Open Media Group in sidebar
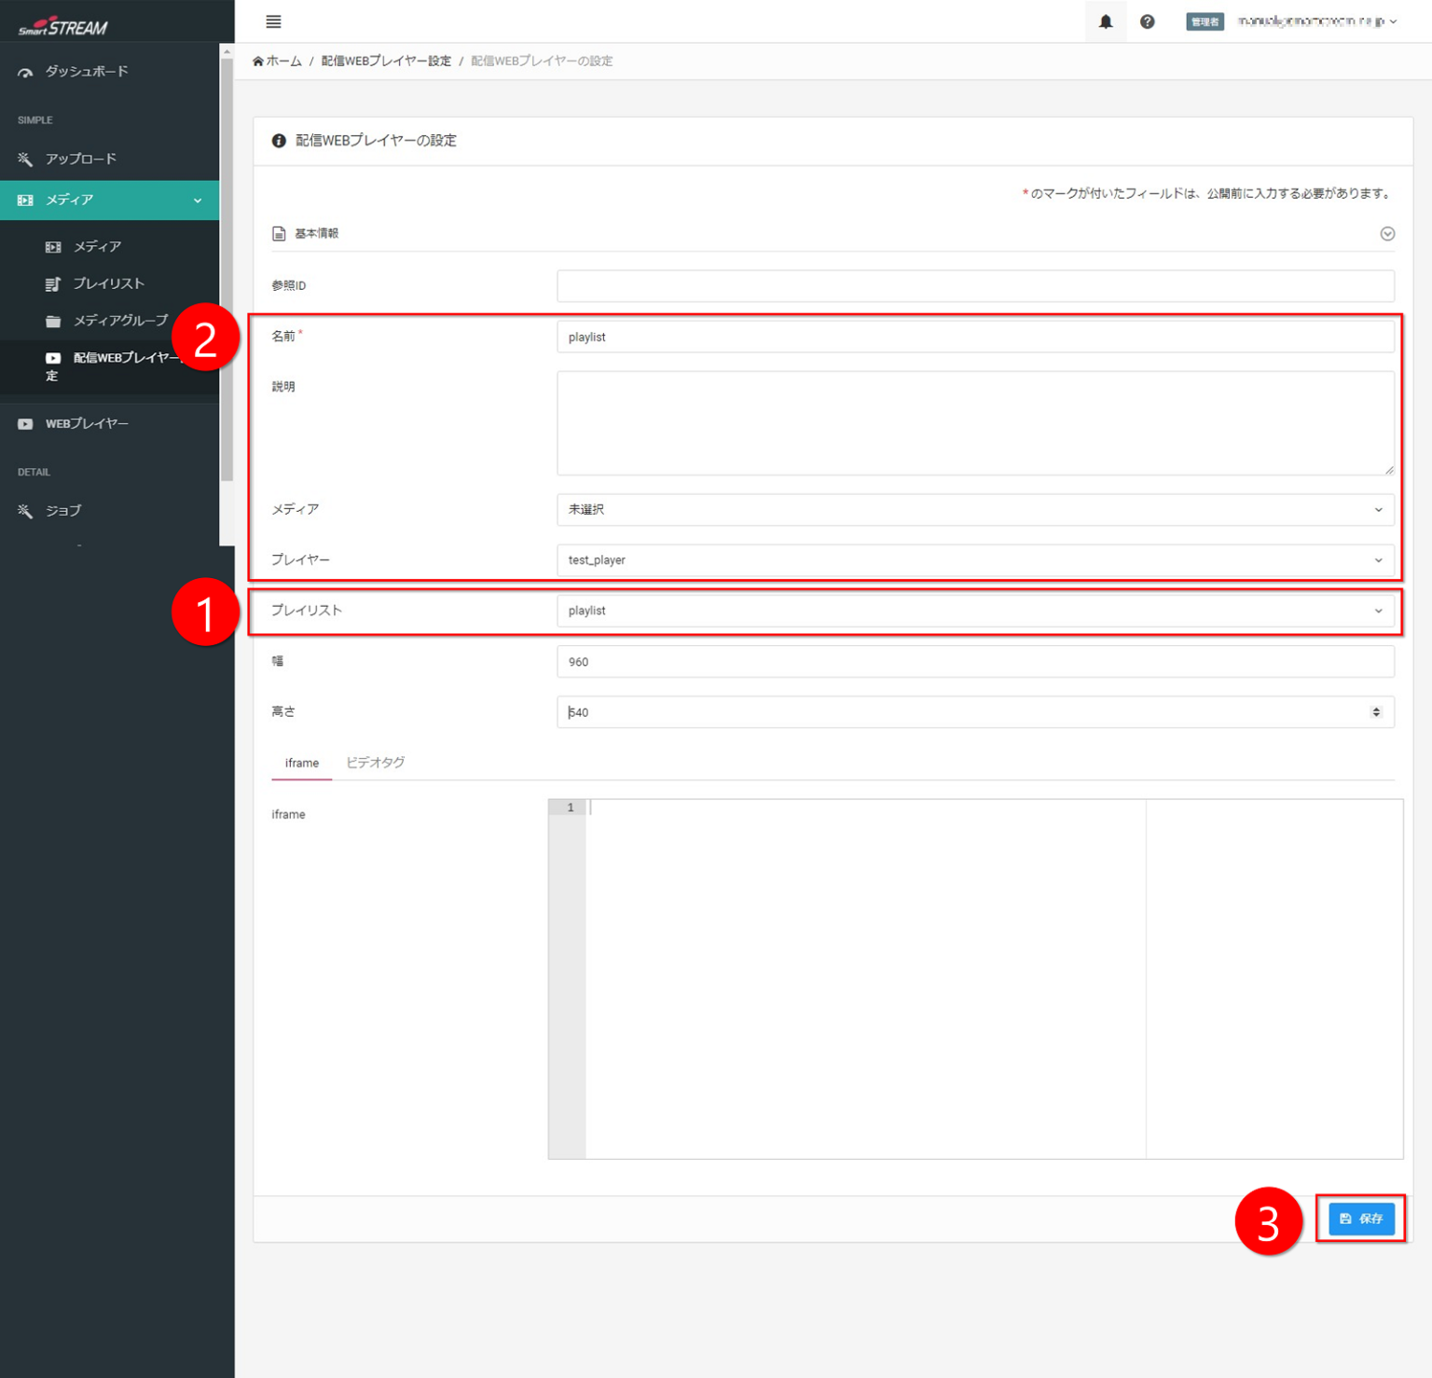Viewport: 1432px width, 1378px height. tap(120, 321)
